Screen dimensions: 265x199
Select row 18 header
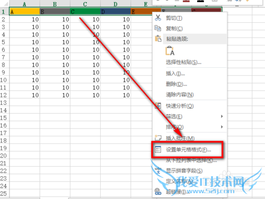[x=4, y=141]
